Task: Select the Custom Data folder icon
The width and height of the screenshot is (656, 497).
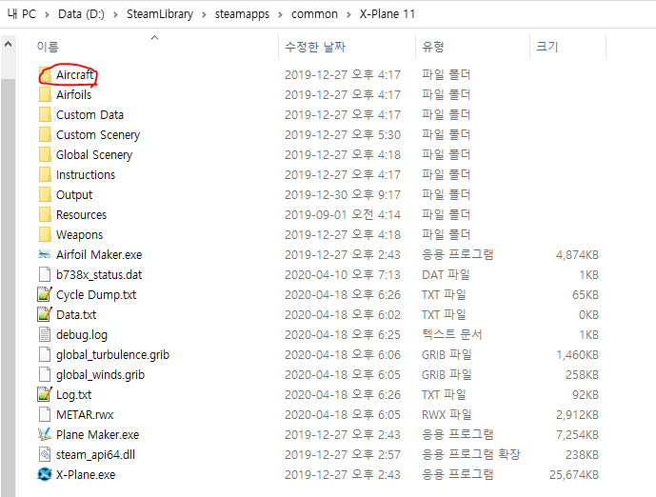Action: tap(45, 114)
